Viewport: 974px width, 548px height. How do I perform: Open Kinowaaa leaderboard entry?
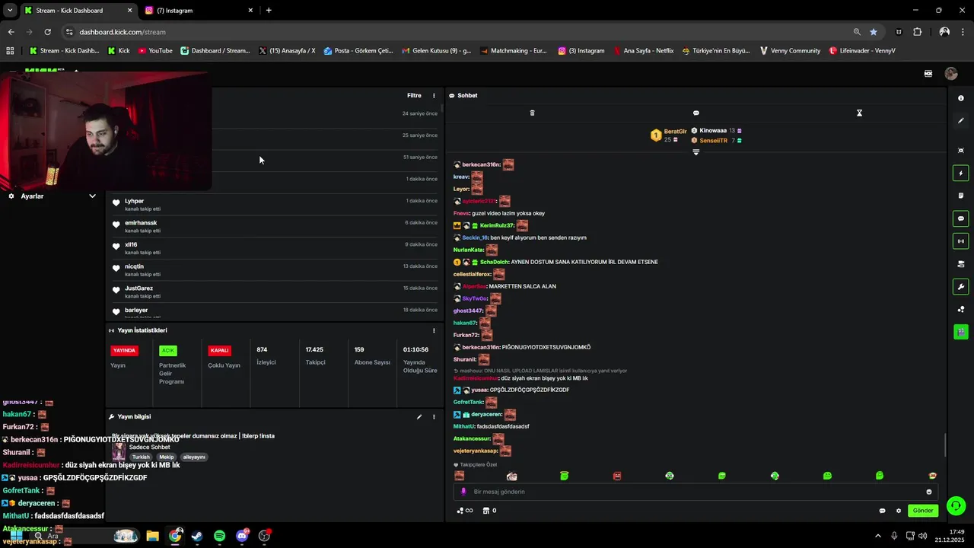[716, 130]
